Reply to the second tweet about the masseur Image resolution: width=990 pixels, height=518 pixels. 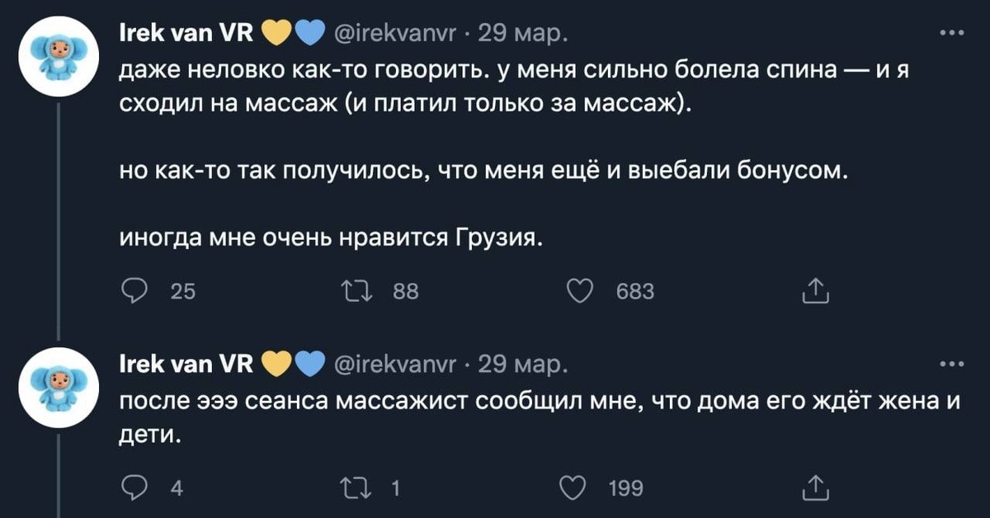[x=133, y=488]
